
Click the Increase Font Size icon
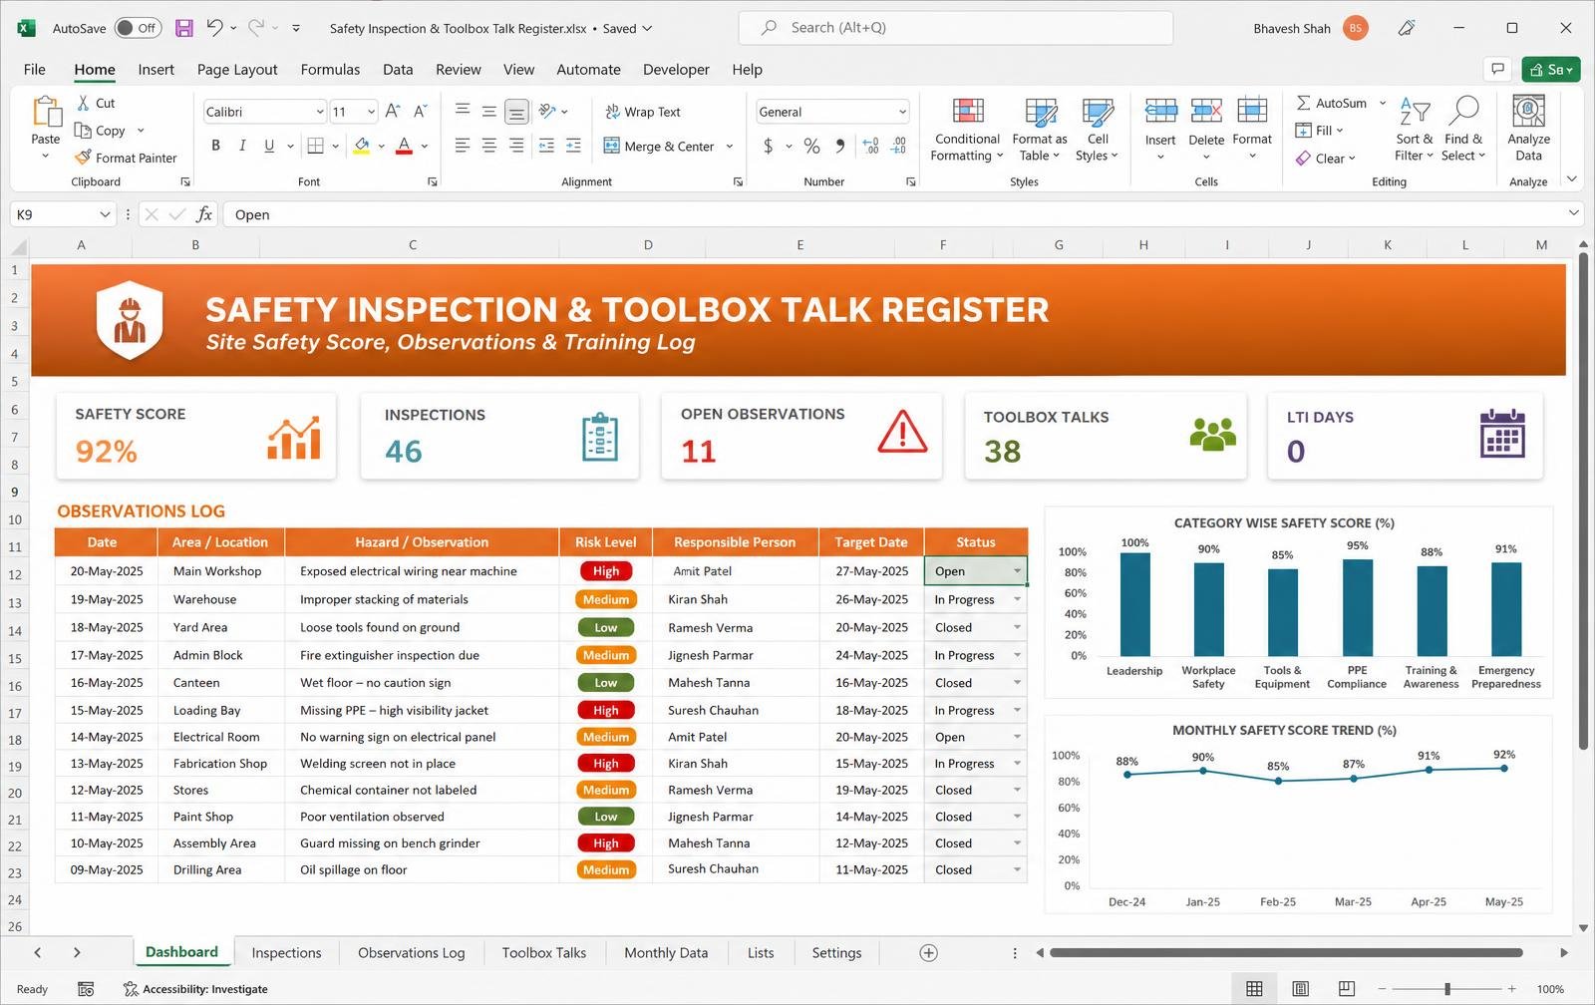pos(393,112)
